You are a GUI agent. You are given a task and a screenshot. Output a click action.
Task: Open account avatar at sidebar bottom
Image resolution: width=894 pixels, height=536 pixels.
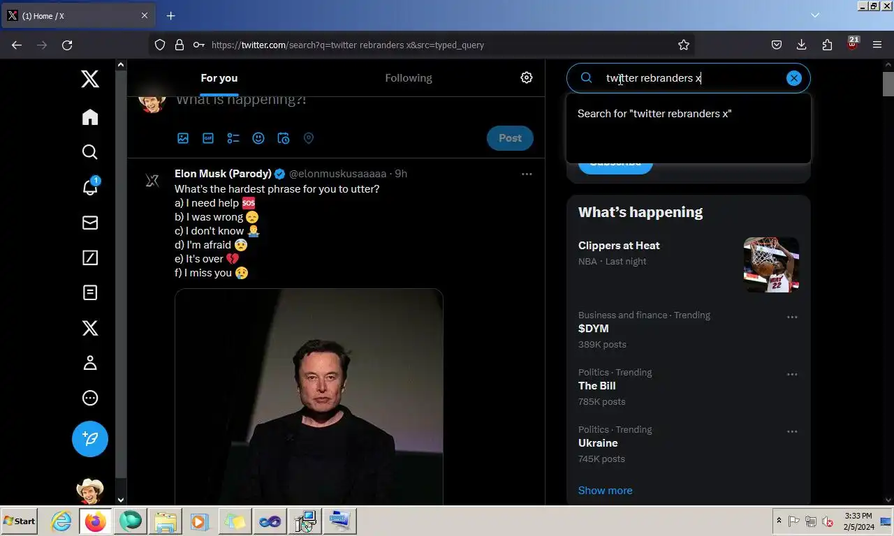click(90, 491)
